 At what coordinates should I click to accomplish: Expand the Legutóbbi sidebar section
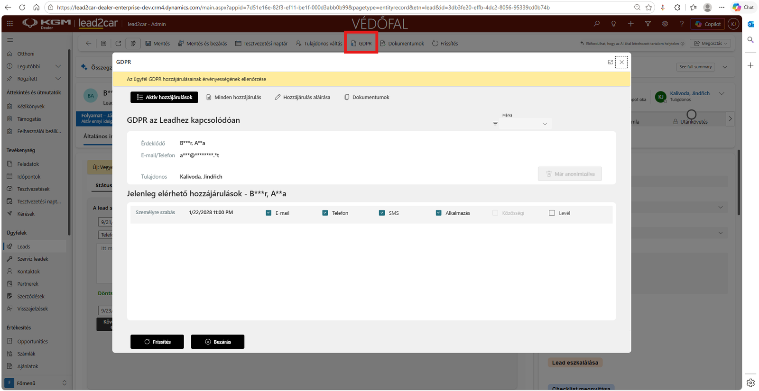(58, 66)
